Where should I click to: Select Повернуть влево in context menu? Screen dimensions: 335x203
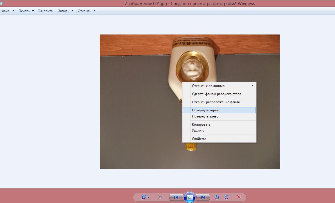[205, 116]
